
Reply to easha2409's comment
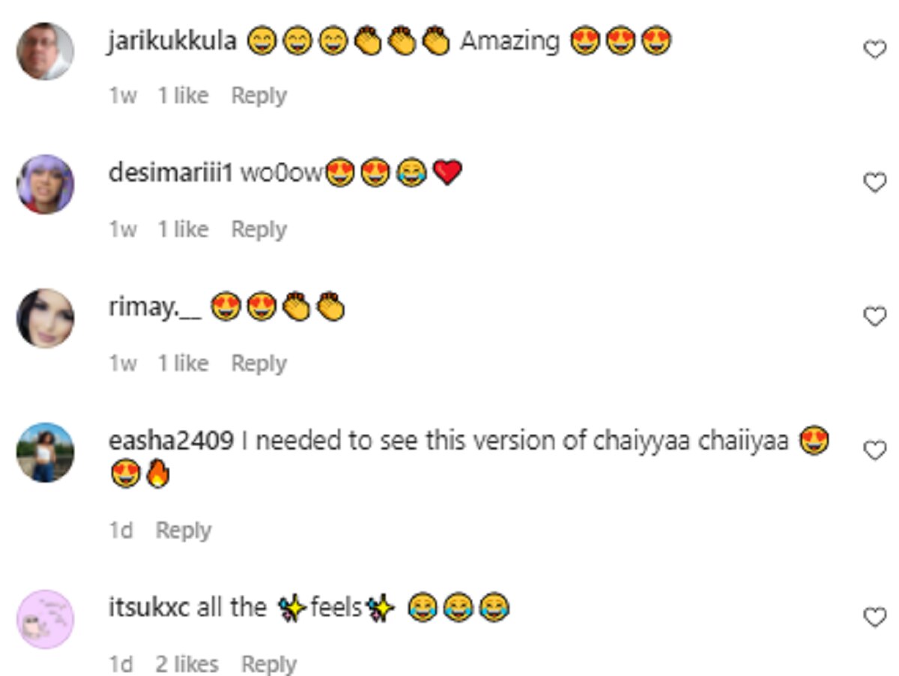184,531
